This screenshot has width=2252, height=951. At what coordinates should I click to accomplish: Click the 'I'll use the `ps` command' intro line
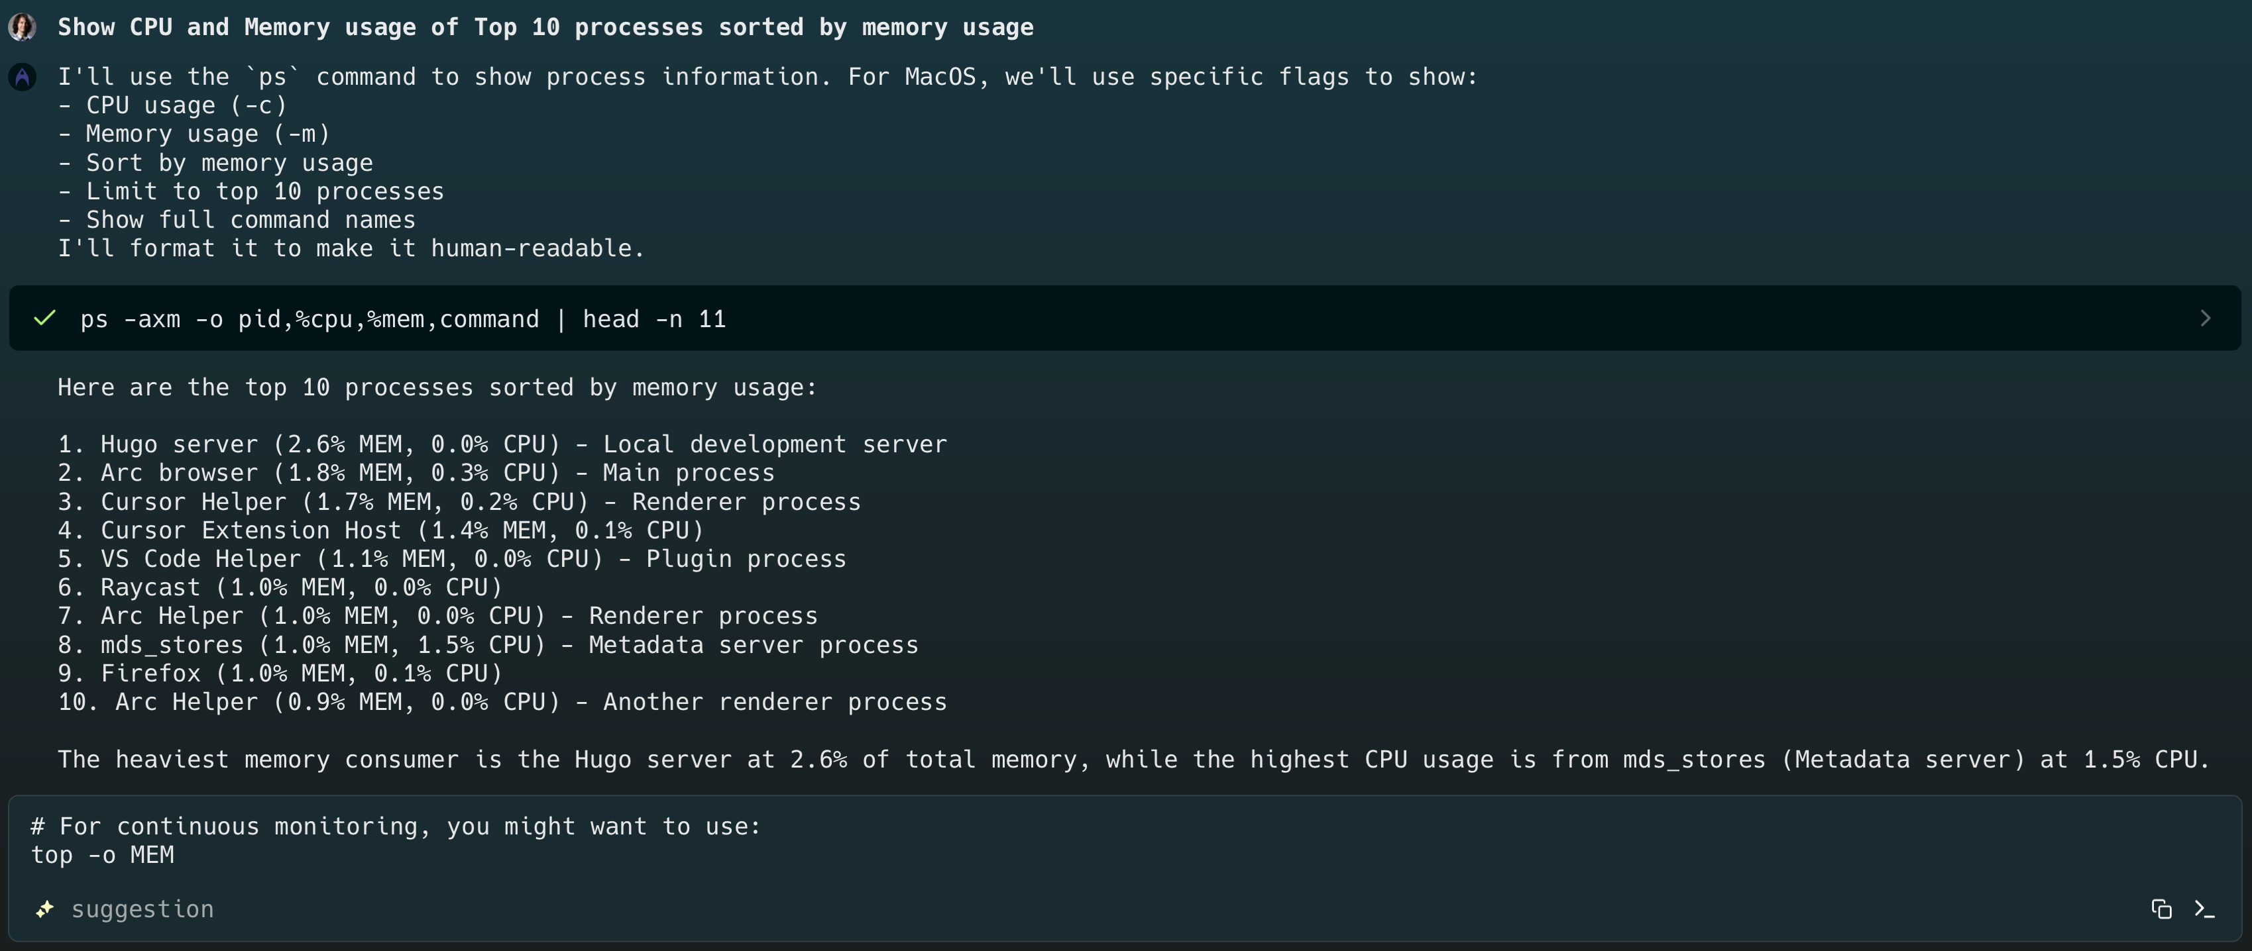tap(768, 77)
